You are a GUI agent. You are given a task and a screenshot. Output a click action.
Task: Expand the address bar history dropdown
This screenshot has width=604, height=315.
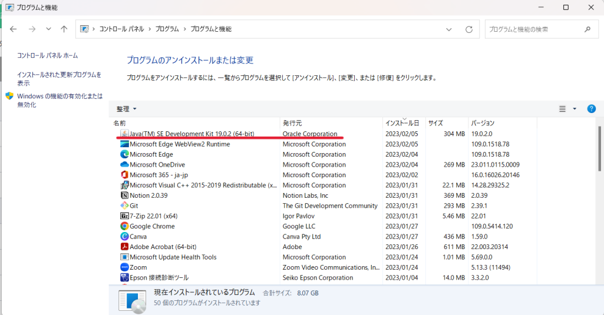[449, 29]
